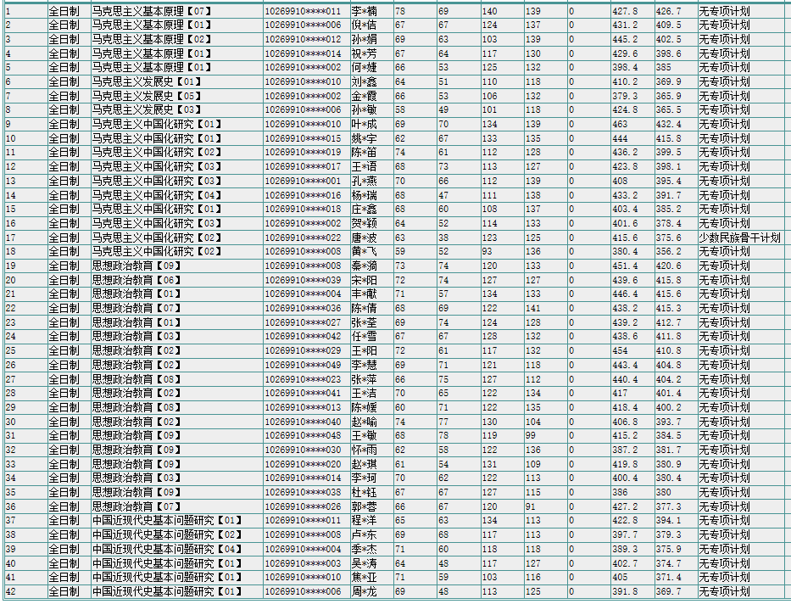The width and height of the screenshot is (791, 604).
Task: Select 中国近现代史基本问题研究【04】 cell
Action: pos(167,549)
